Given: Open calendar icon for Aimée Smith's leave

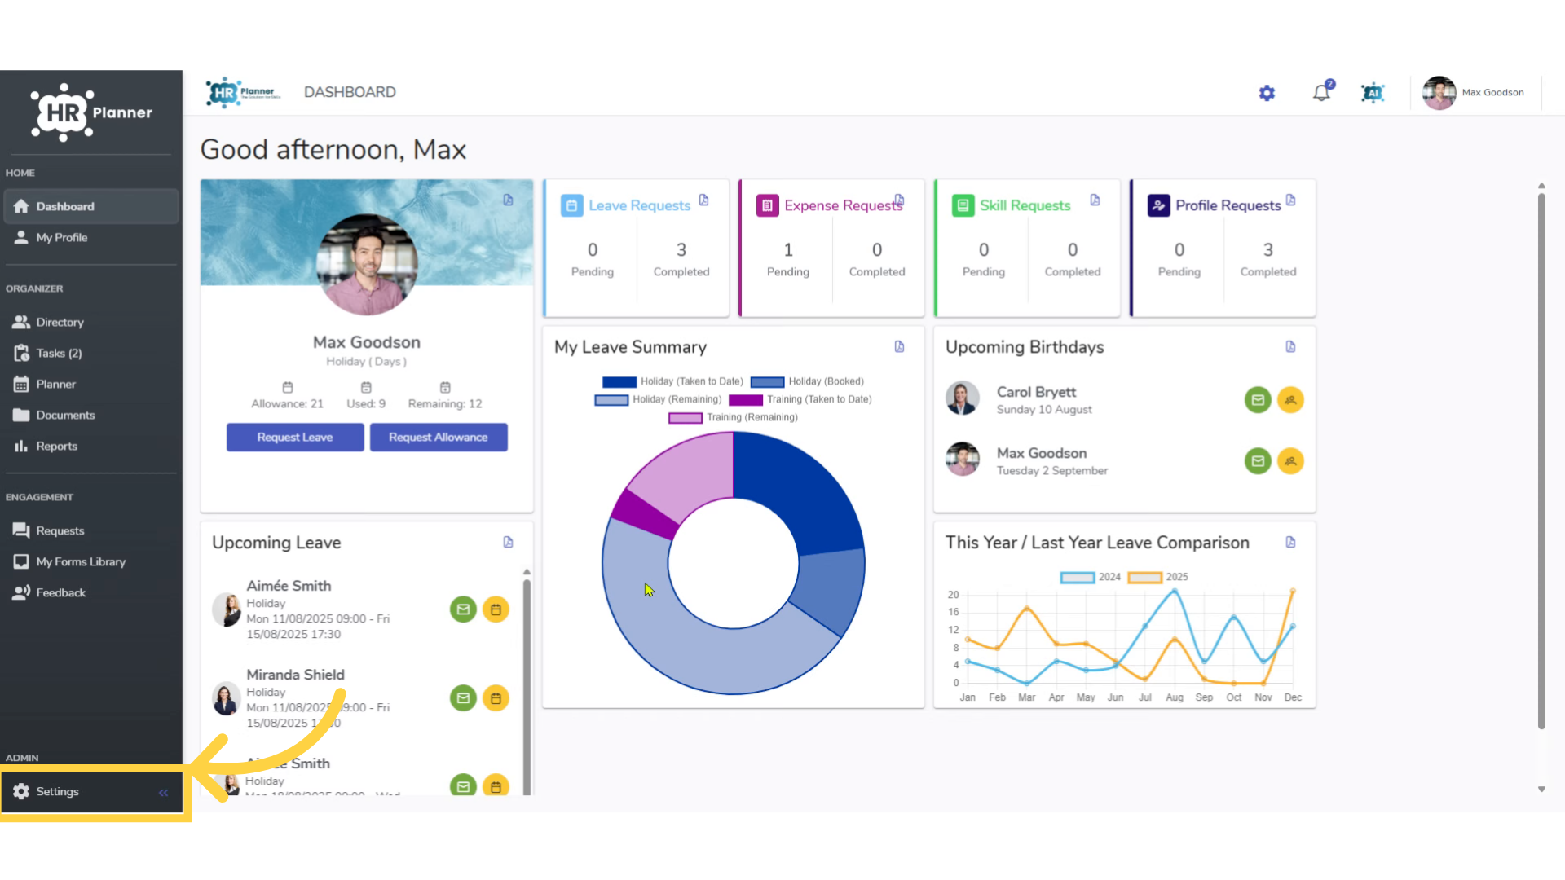Looking at the screenshot, I should tap(496, 609).
